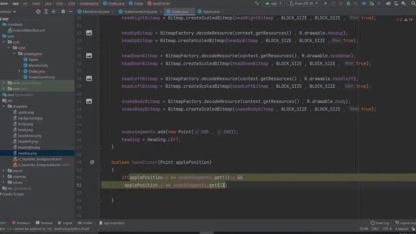The image size is (416, 234).
Task: Click Select Opened File target icon
Action: point(38,12)
